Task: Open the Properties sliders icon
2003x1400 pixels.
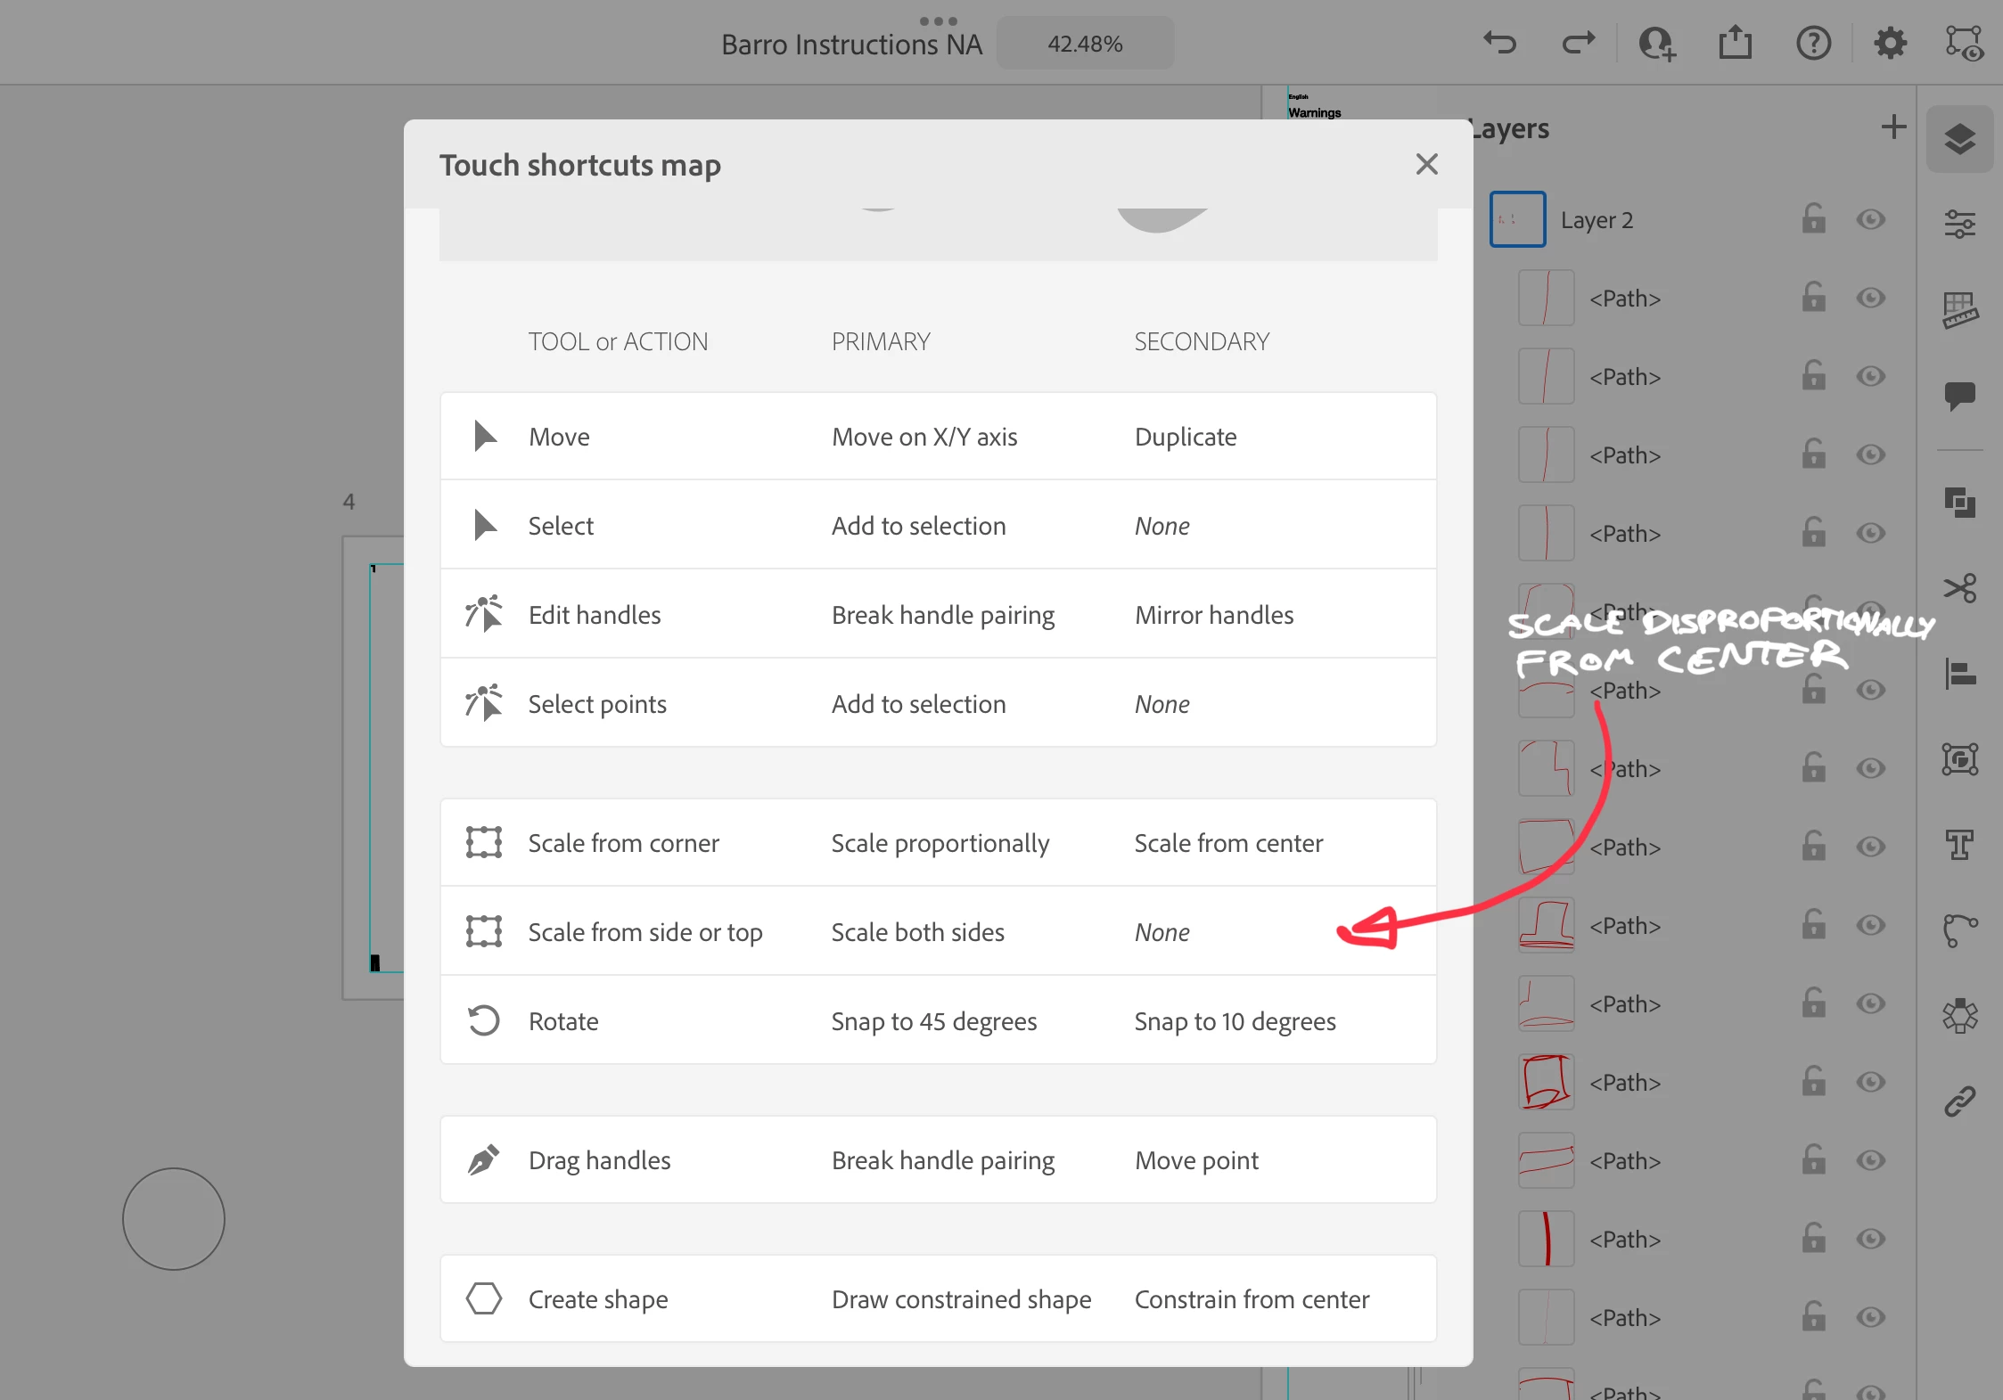Action: pyautogui.click(x=1959, y=224)
